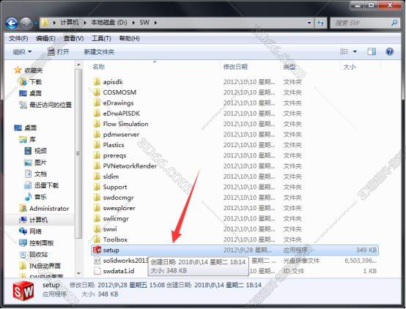
Task: Open the 工具(T) menu
Action: click(101, 39)
